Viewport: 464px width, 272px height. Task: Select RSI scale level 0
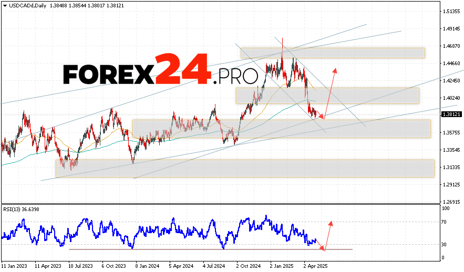click(442, 258)
